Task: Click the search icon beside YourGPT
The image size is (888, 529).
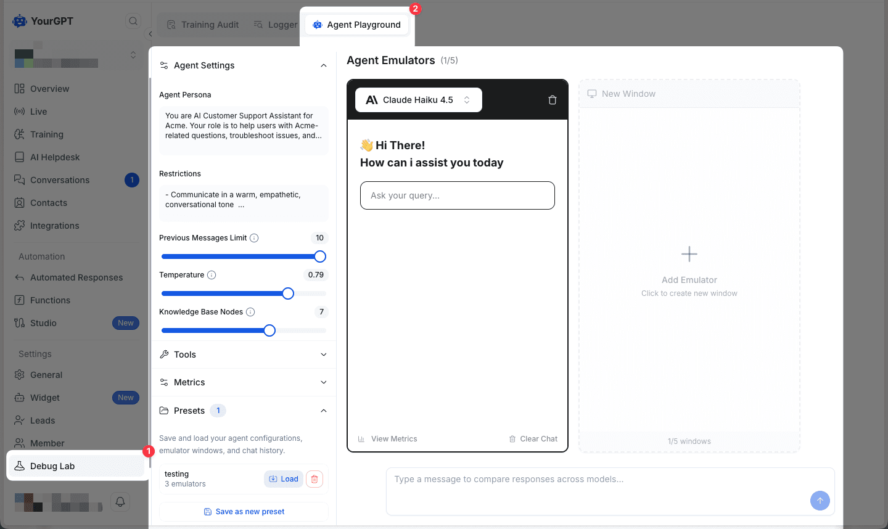Action: (133, 21)
